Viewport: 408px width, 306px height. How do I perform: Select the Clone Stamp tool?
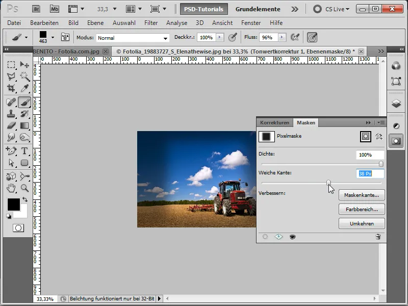[11, 114]
